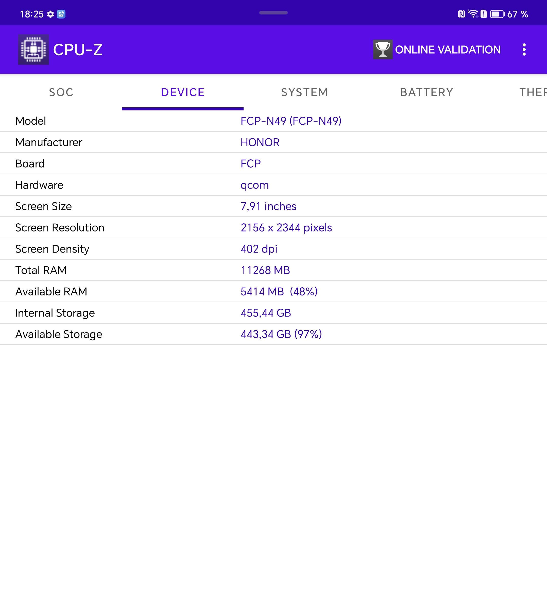This screenshot has width=547, height=595.
Task: Click the ONLINE VALIDATION button
Action: 437,49
